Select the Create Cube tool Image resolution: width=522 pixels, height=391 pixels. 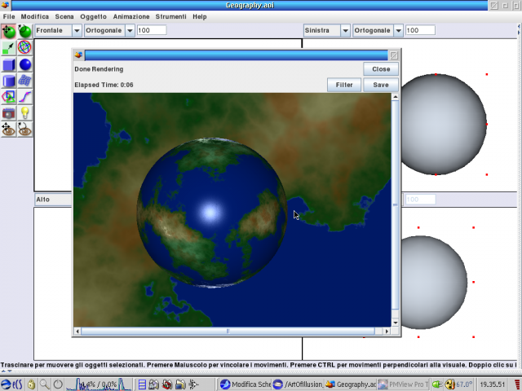pos(9,64)
